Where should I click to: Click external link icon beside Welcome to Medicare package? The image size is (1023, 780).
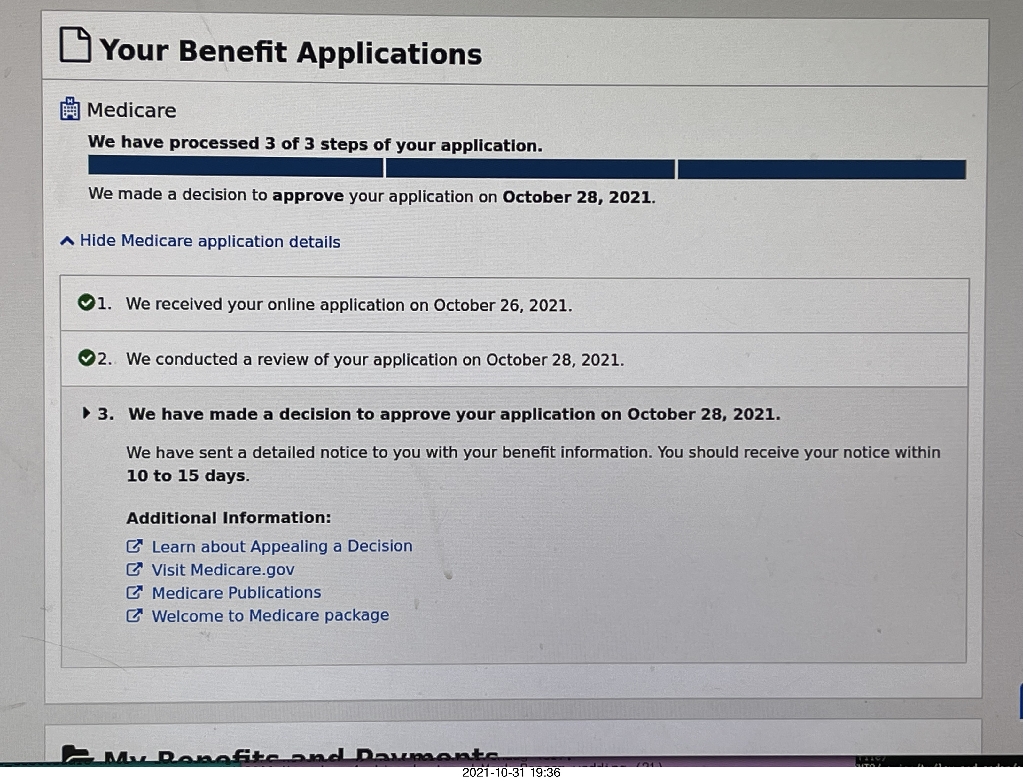click(x=134, y=616)
